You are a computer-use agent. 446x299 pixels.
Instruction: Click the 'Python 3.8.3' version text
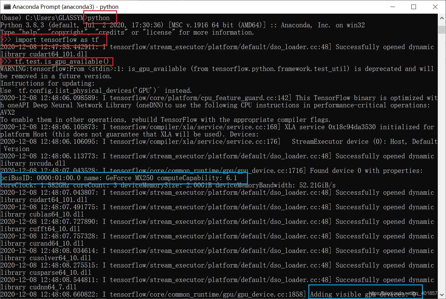22,25
